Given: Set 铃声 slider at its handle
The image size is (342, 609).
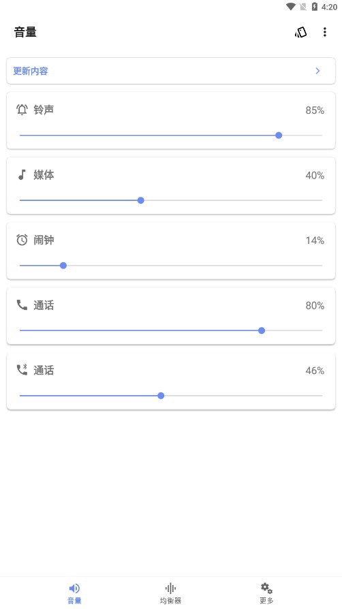Looking at the screenshot, I should coord(279,135).
